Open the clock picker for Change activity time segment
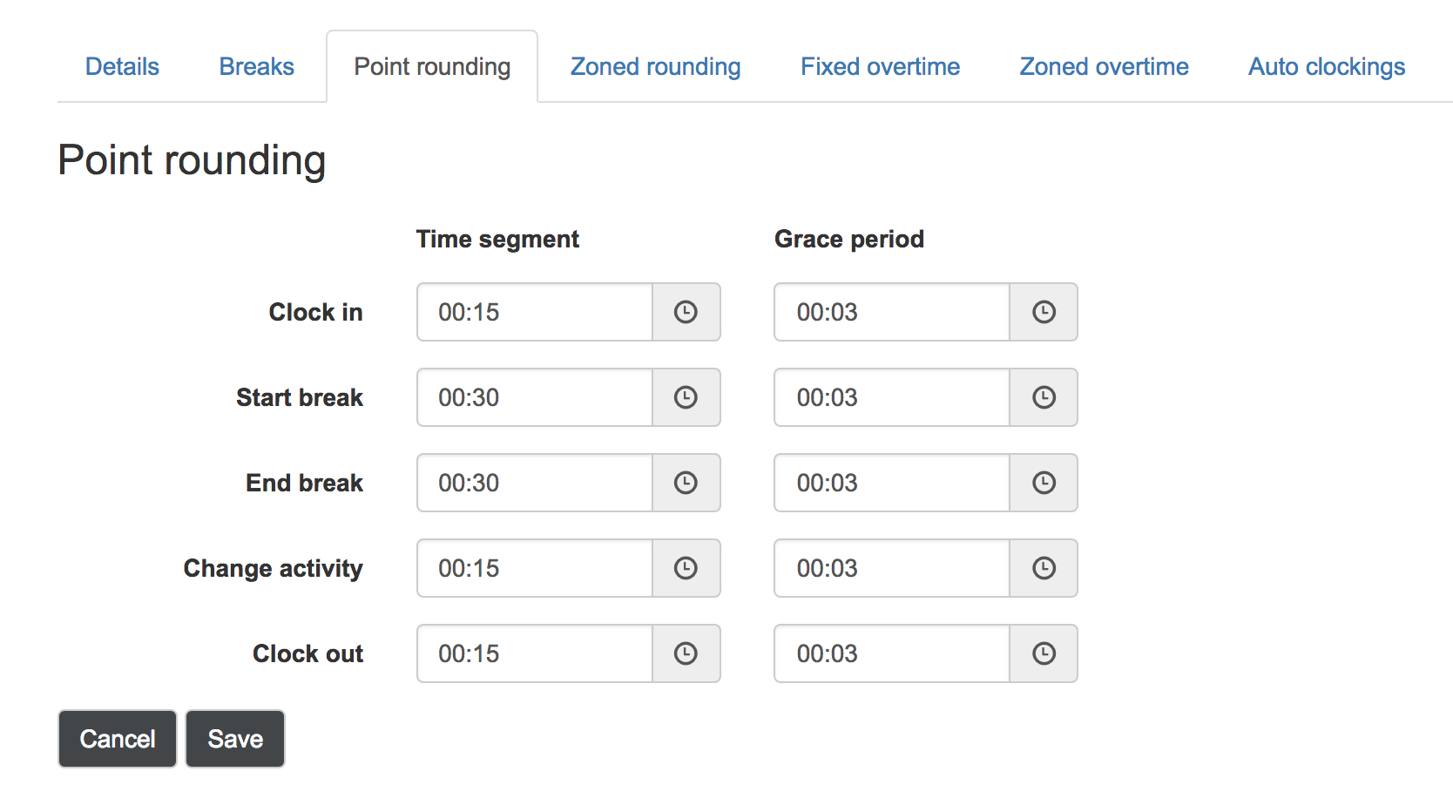This screenshot has height=812, width=1453. point(686,568)
